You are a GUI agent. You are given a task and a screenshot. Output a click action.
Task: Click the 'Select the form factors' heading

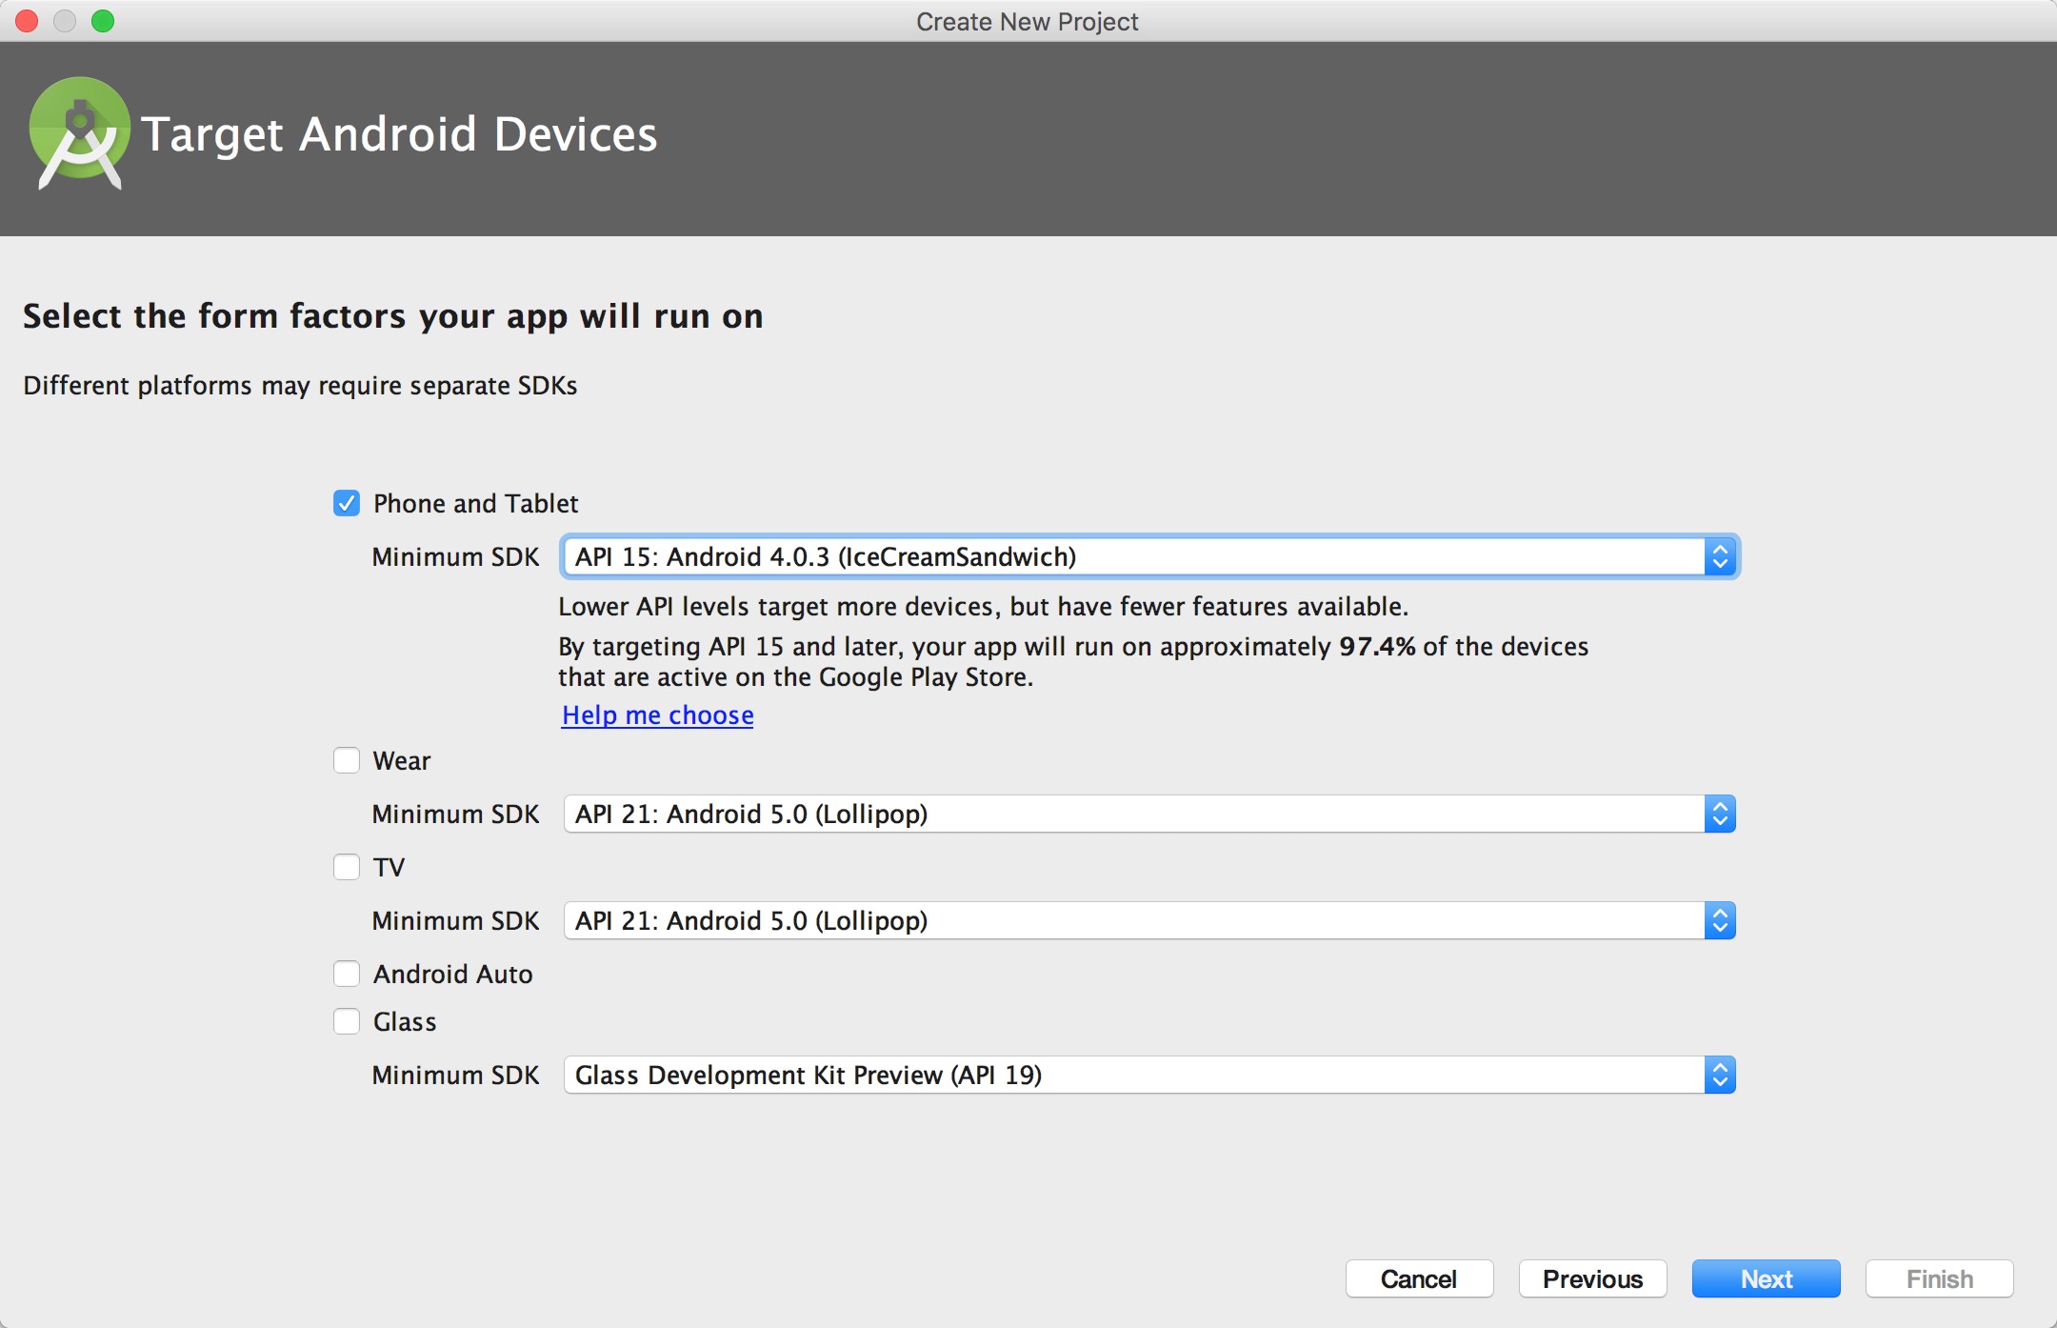[x=393, y=316]
